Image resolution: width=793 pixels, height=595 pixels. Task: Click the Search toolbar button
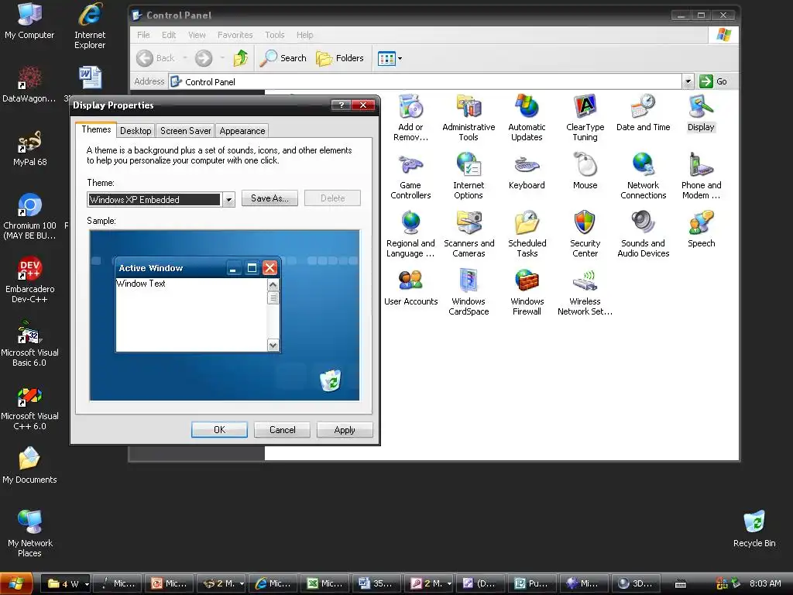(283, 58)
